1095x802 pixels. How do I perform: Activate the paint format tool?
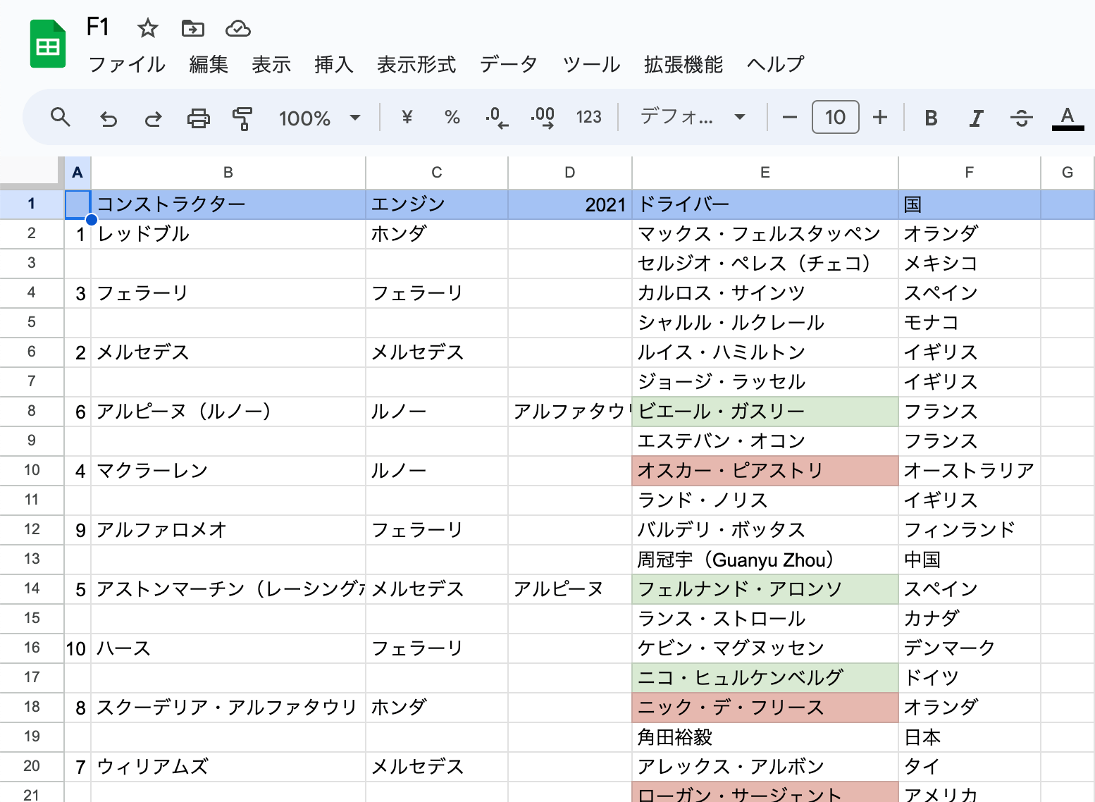(x=242, y=118)
